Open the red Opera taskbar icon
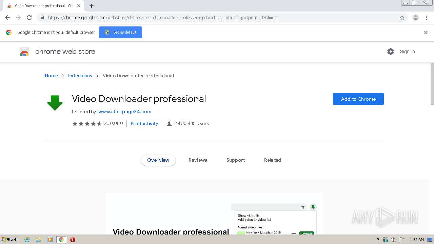 tap(73, 240)
